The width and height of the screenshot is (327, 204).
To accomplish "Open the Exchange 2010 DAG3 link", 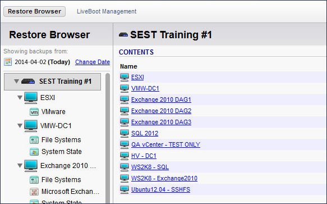I will [x=161, y=122].
